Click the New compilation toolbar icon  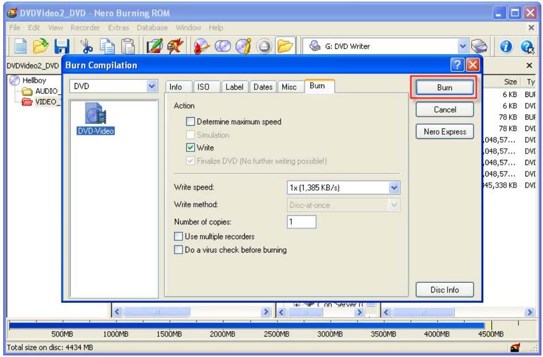click(x=20, y=46)
